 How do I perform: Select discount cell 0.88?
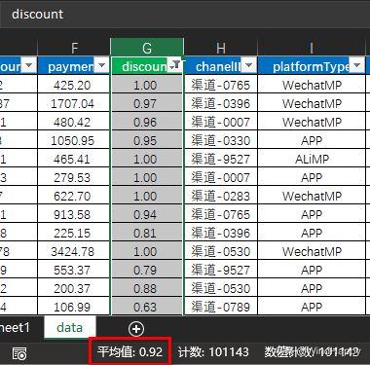point(147,288)
